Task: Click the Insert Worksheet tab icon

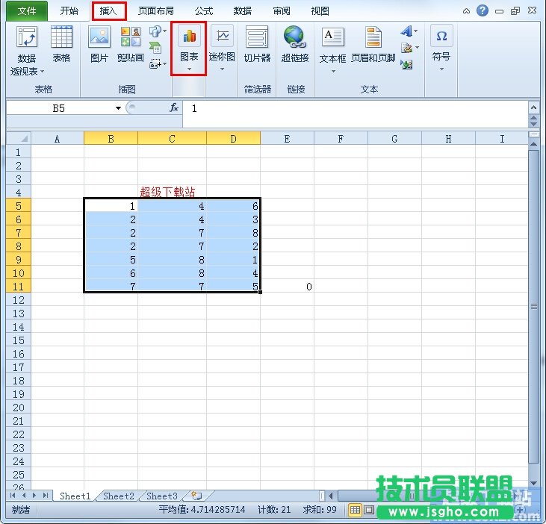Action: pyautogui.click(x=196, y=495)
